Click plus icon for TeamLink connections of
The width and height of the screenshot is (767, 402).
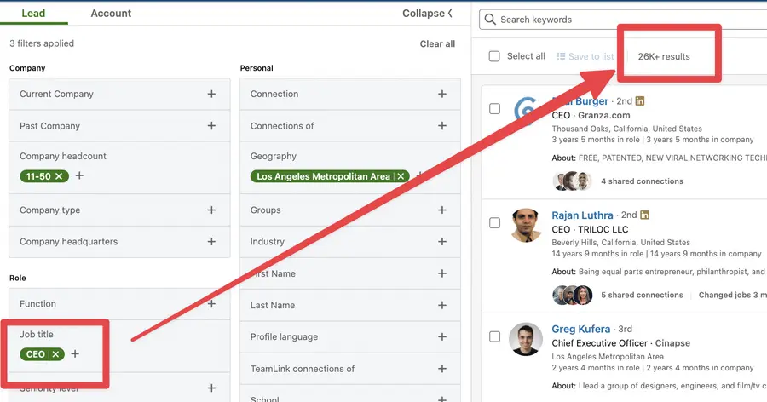(x=442, y=369)
